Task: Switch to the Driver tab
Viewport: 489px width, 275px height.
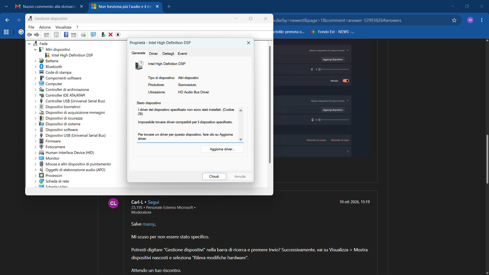Action: point(153,53)
